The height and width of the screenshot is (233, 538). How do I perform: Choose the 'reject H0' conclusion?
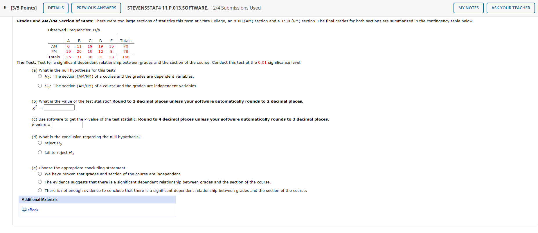pyautogui.click(x=40, y=143)
